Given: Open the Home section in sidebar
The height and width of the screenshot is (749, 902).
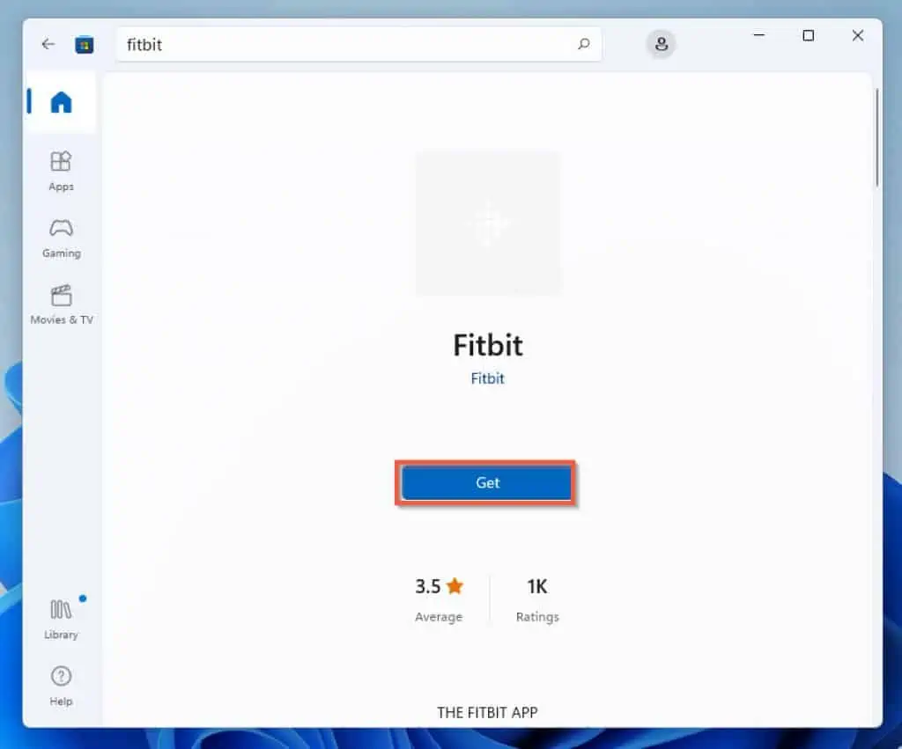Looking at the screenshot, I should [x=61, y=103].
